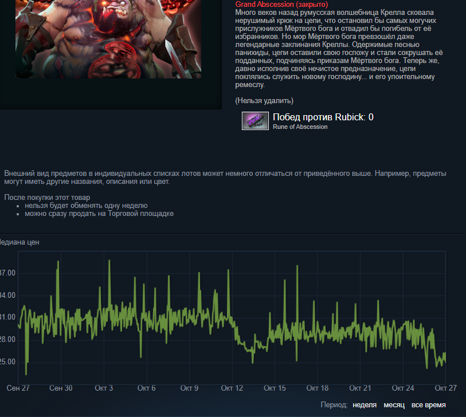Switch the chart period to месяц
The width and height of the screenshot is (466, 417).
(x=394, y=405)
